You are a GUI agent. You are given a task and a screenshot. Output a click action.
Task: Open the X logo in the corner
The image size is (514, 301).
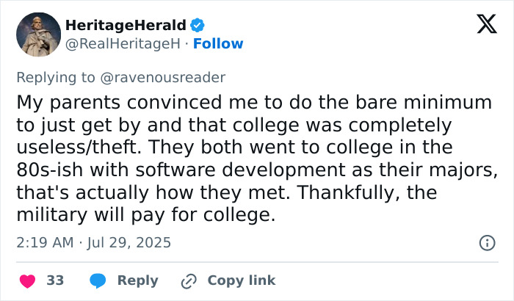coord(481,25)
